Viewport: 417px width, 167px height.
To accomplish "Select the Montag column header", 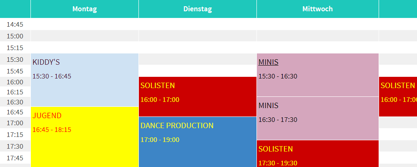I will point(84,9).
